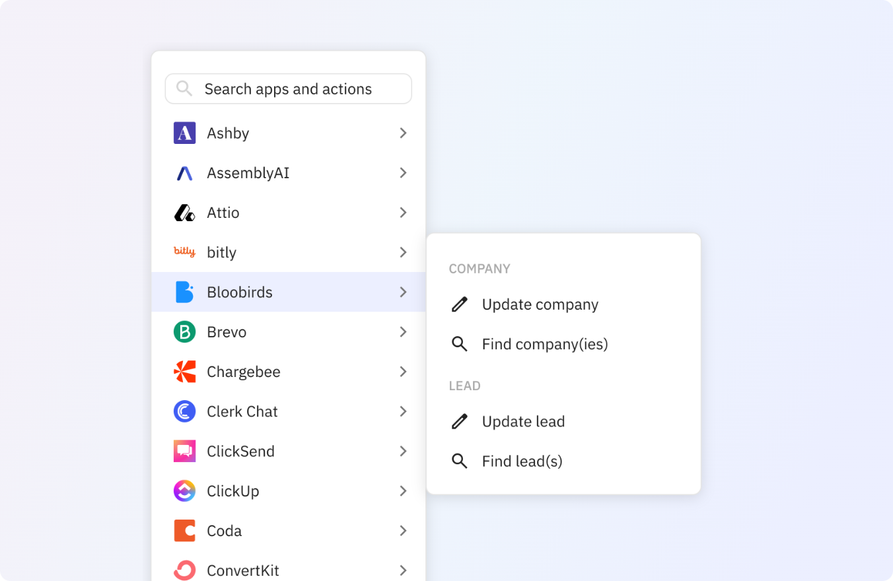Click magnifier icon beside Find company(ies)
Image resolution: width=893 pixels, height=581 pixels.
coord(460,344)
